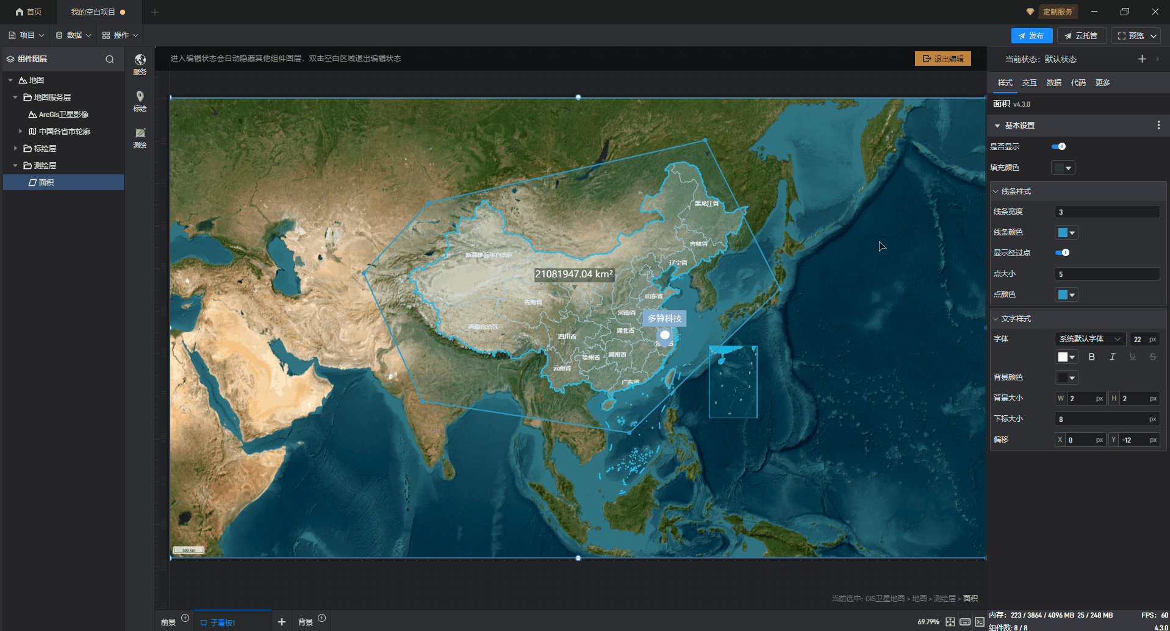
Task: Toggle bold text formatting
Action: click(x=1092, y=357)
